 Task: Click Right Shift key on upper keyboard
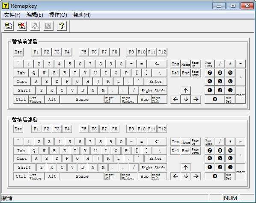tap(153, 91)
